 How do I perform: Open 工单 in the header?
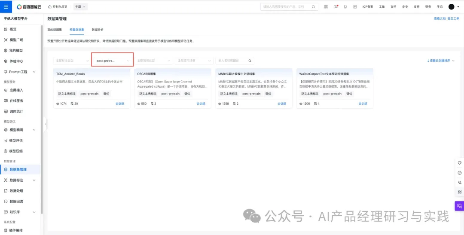point(382,6)
